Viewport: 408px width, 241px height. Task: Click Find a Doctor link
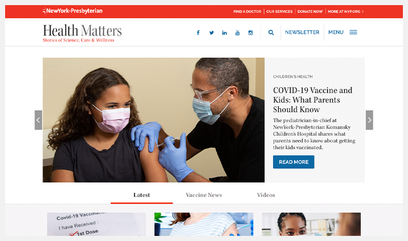[x=247, y=11]
